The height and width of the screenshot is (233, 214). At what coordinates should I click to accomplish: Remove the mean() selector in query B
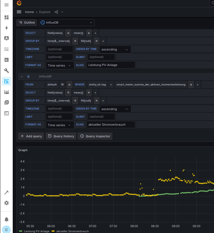click(x=89, y=93)
